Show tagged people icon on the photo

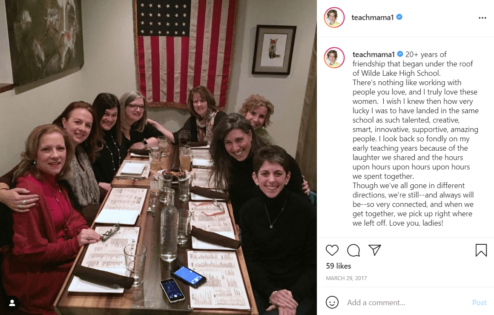12,303
